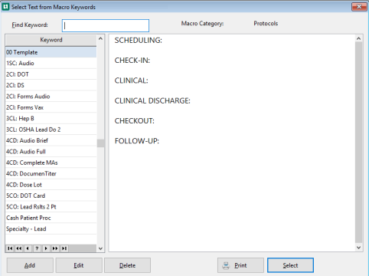Viewport: 369px width, 276px height.
Task: Go to next record arrow icon
Action: coord(46,248)
